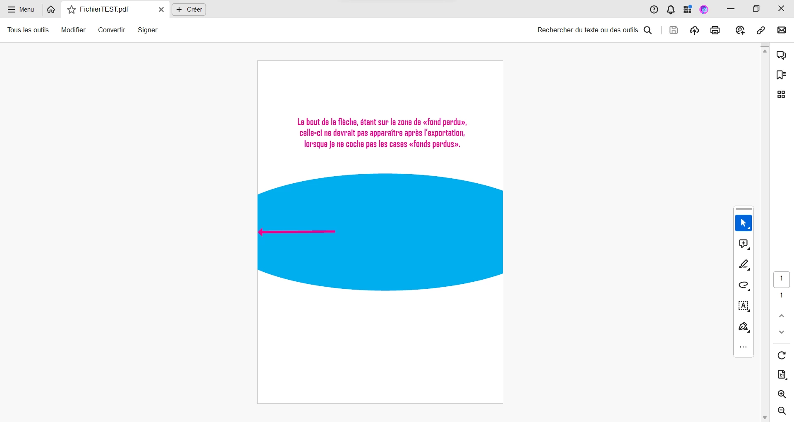Image resolution: width=794 pixels, height=422 pixels.
Task: Copy a link to the file
Action: coord(761,30)
